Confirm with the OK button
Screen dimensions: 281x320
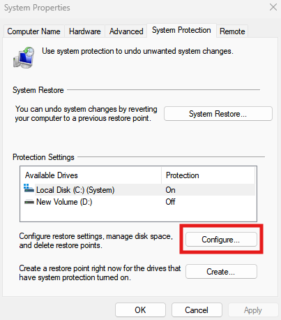click(140, 310)
